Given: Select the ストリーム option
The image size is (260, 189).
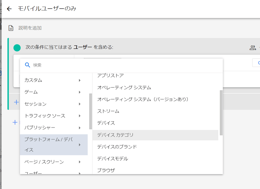Looking at the screenshot, I should (x=108, y=111).
